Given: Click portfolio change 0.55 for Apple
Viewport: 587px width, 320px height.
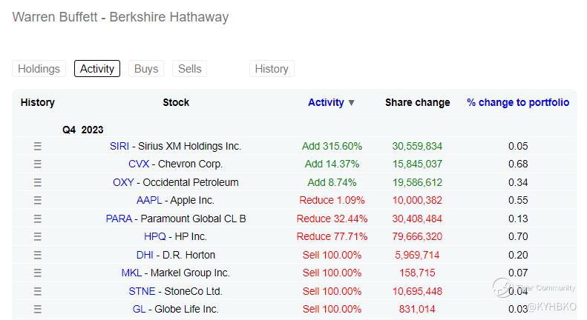Looking at the screenshot, I should click(x=518, y=201).
